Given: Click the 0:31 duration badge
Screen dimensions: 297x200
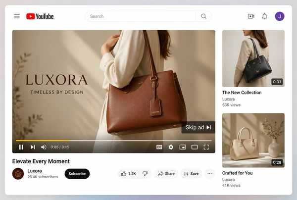Looking at the screenshot, I should (x=277, y=82).
